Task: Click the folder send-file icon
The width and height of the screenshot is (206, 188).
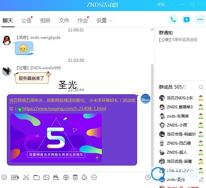Action: click(37, 177)
